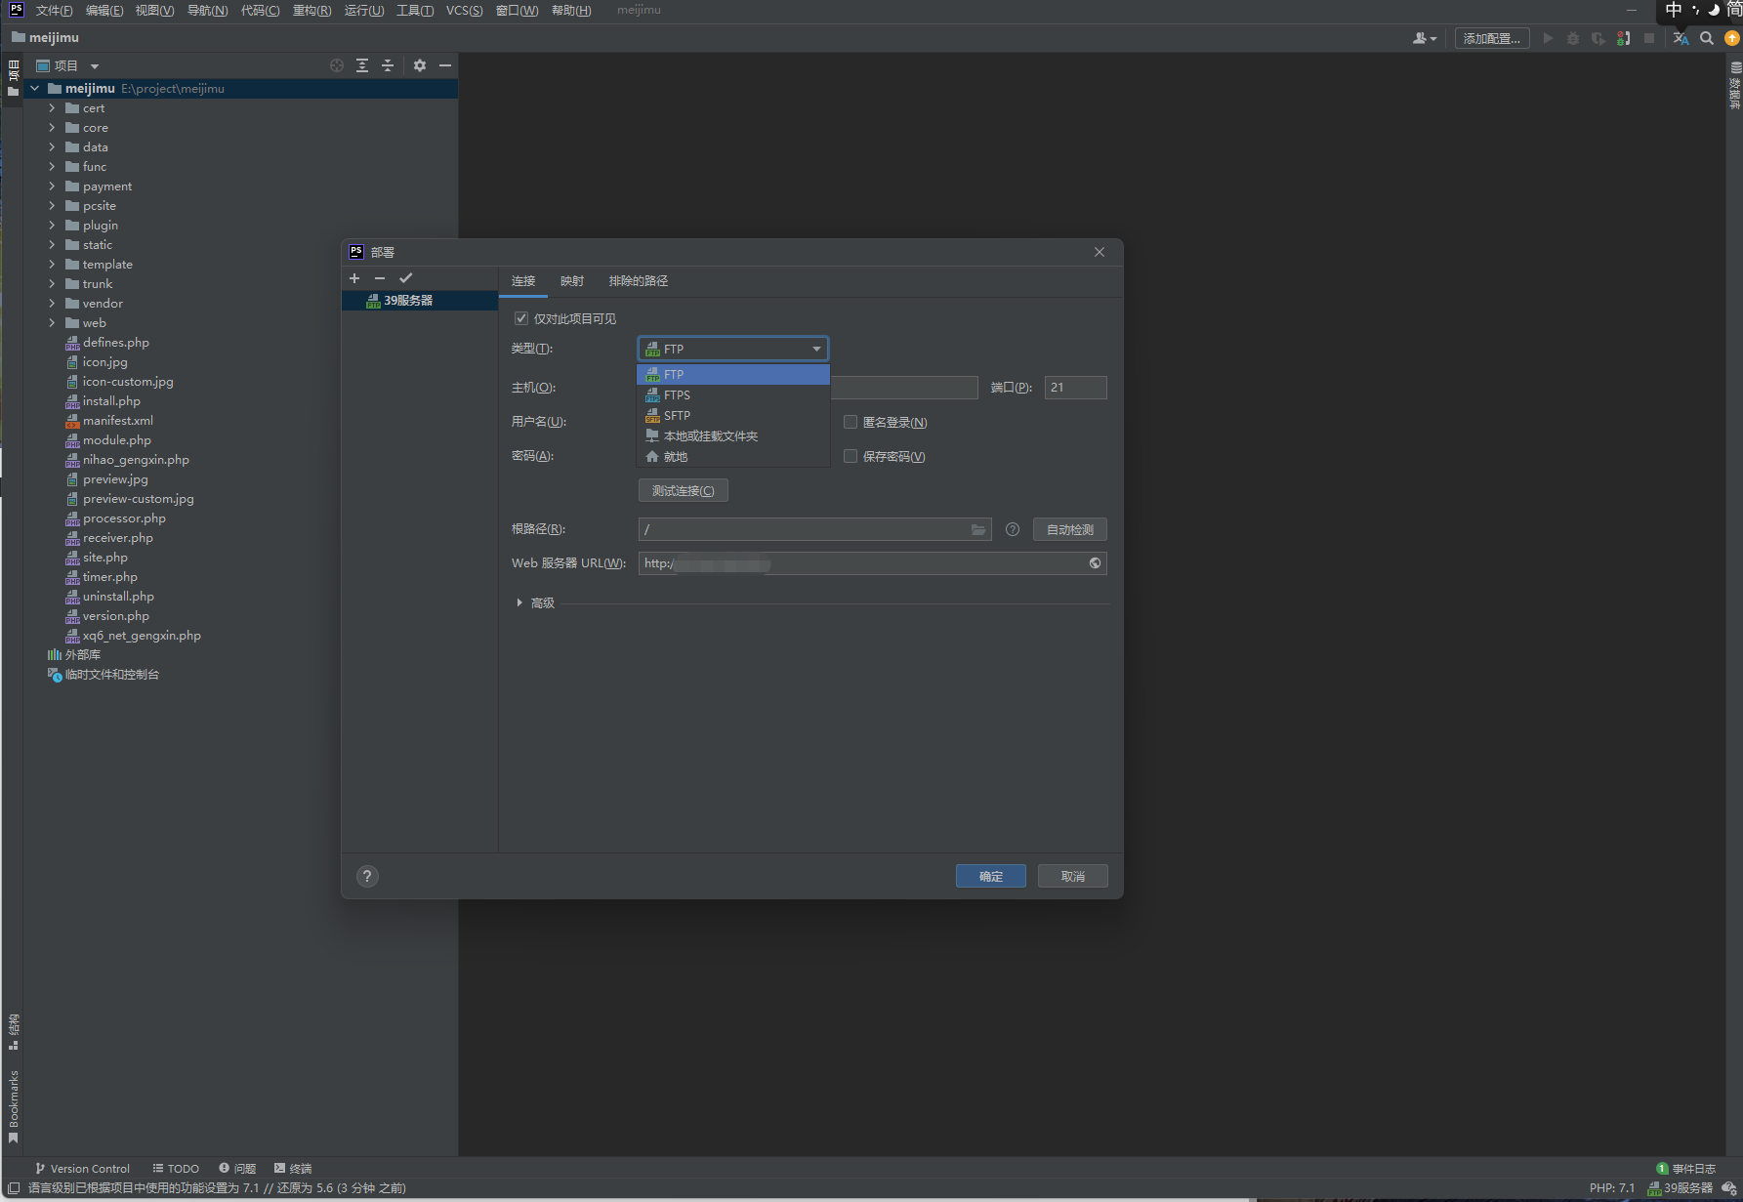Image resolution: width=1743 pixels, height=1202 pixels.
Task: Add a new deployment server with plus icon
Action: [354, 278]
